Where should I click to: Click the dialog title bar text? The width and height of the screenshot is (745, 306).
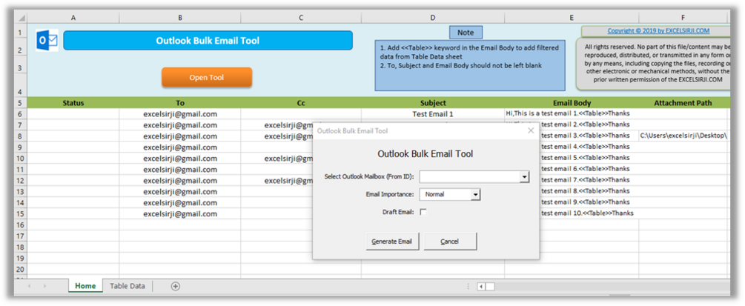pyautogui.click(x=353, y=130)
